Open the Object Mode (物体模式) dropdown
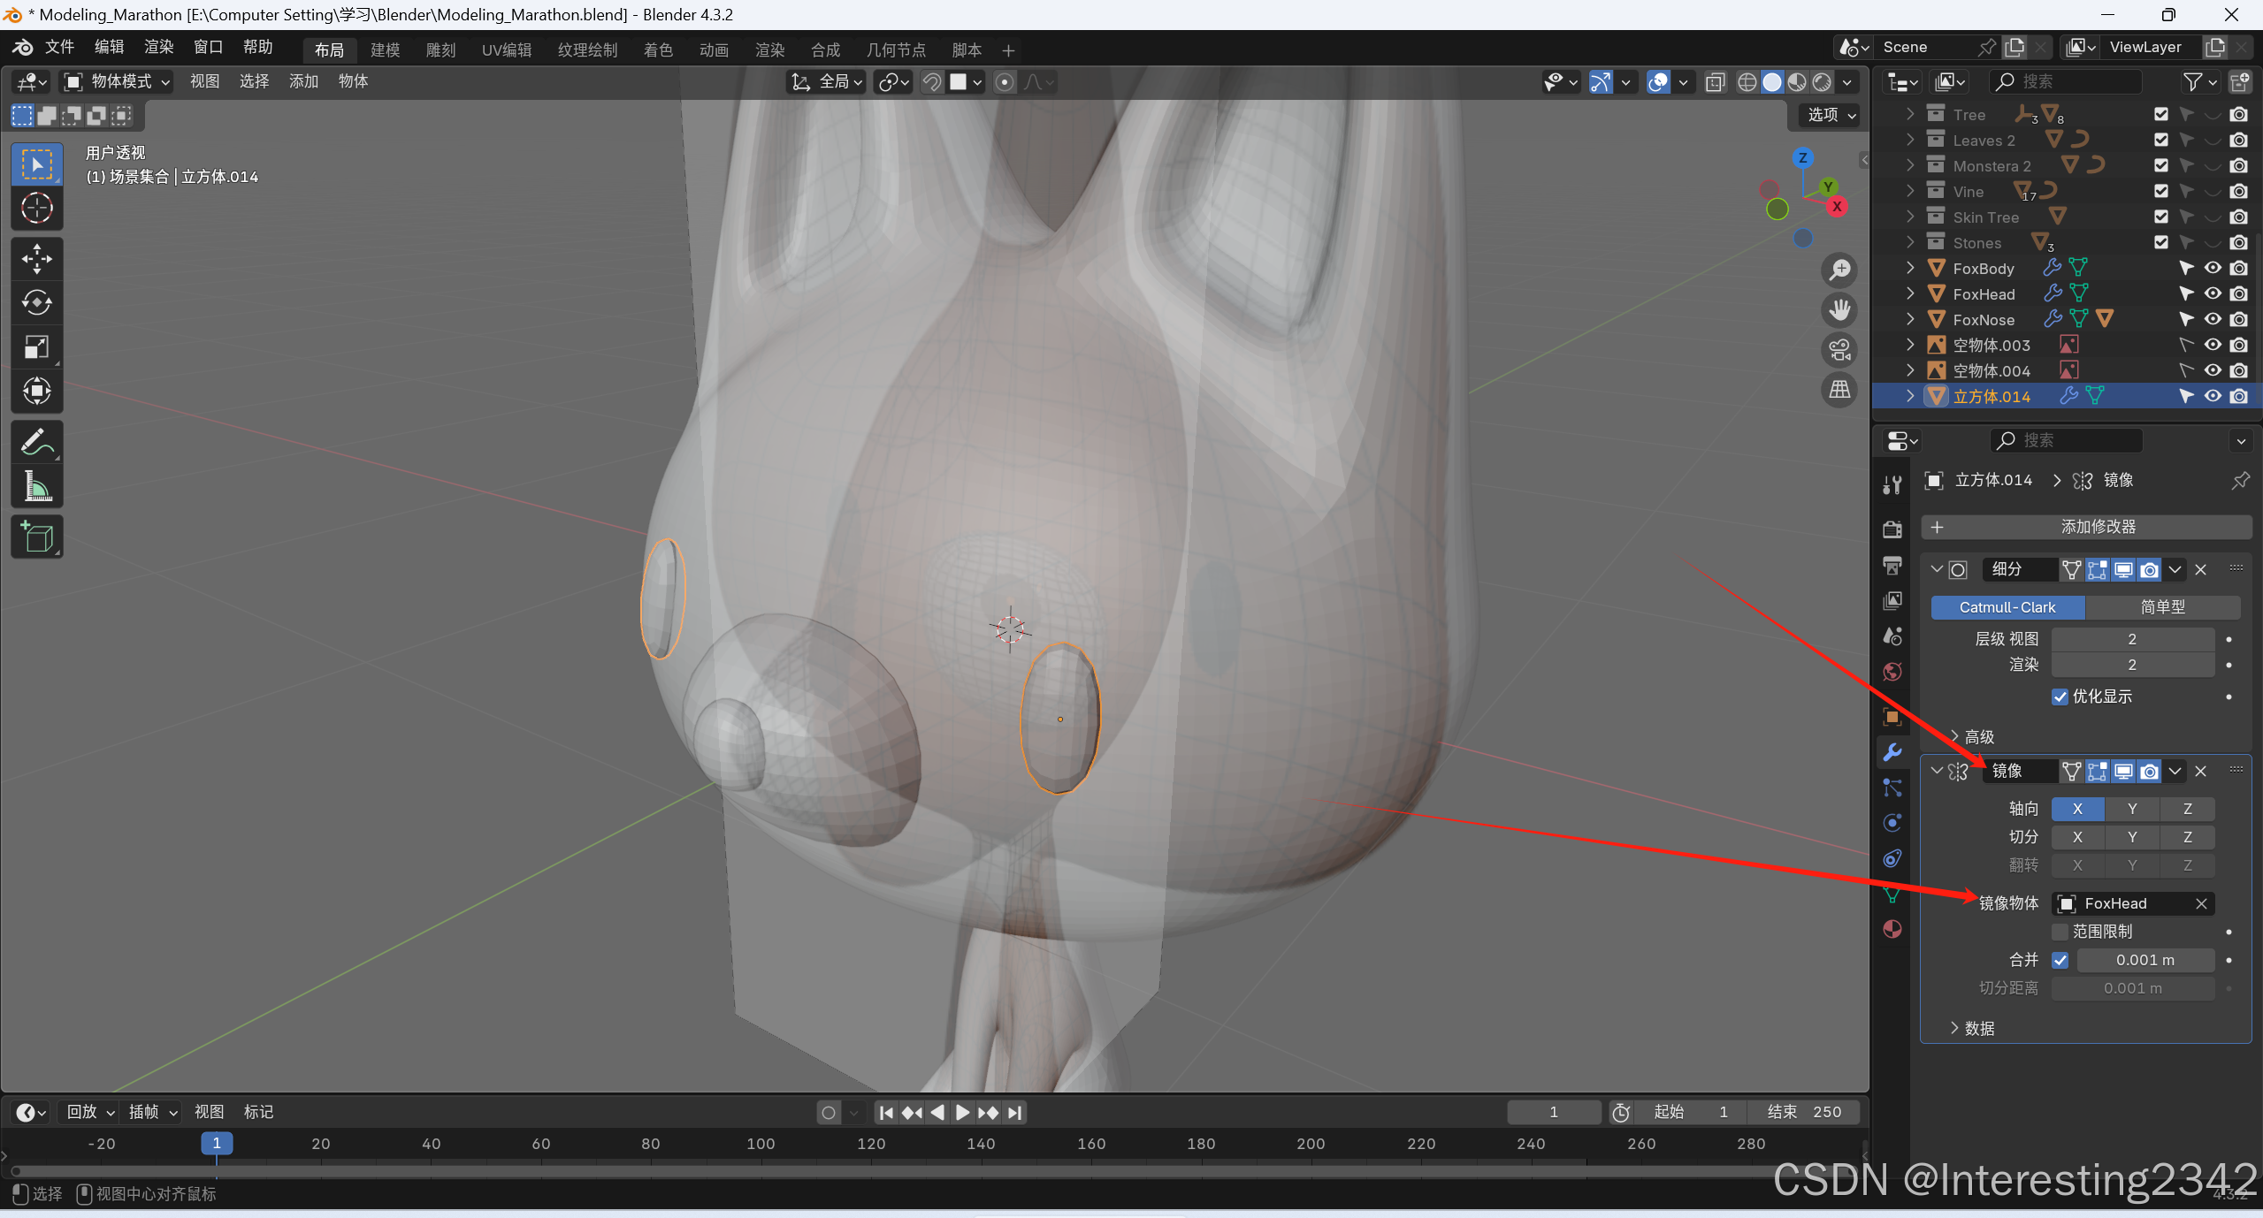Viewport: 2263px width, 1218px height. coord(118,82)
